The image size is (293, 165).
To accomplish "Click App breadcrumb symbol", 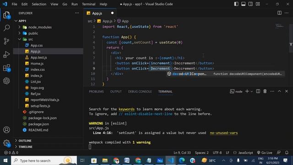I will pos(123,21).
